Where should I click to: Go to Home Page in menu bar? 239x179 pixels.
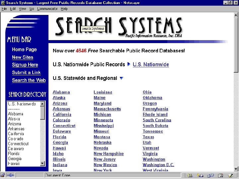click(x=24, y=49)
